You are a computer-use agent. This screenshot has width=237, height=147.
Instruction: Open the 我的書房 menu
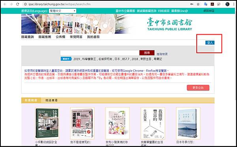93,37
